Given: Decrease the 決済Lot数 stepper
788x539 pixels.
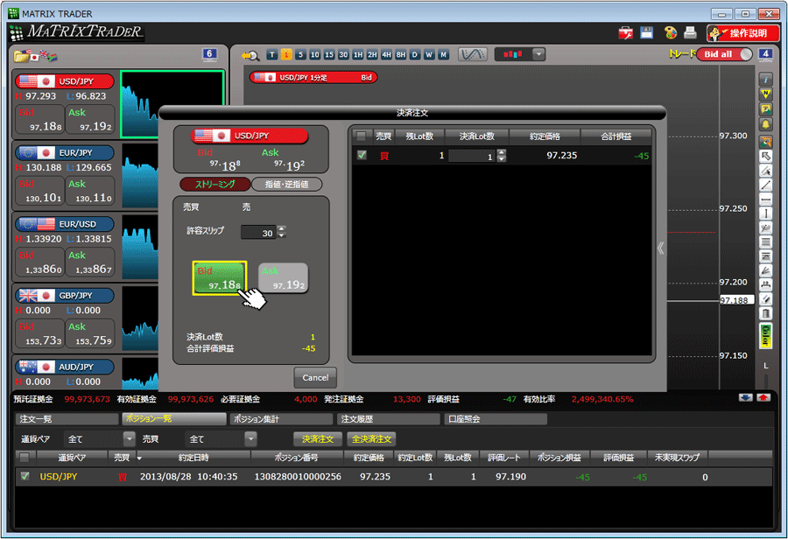Looking at the screenshot, I should (502, 158).
